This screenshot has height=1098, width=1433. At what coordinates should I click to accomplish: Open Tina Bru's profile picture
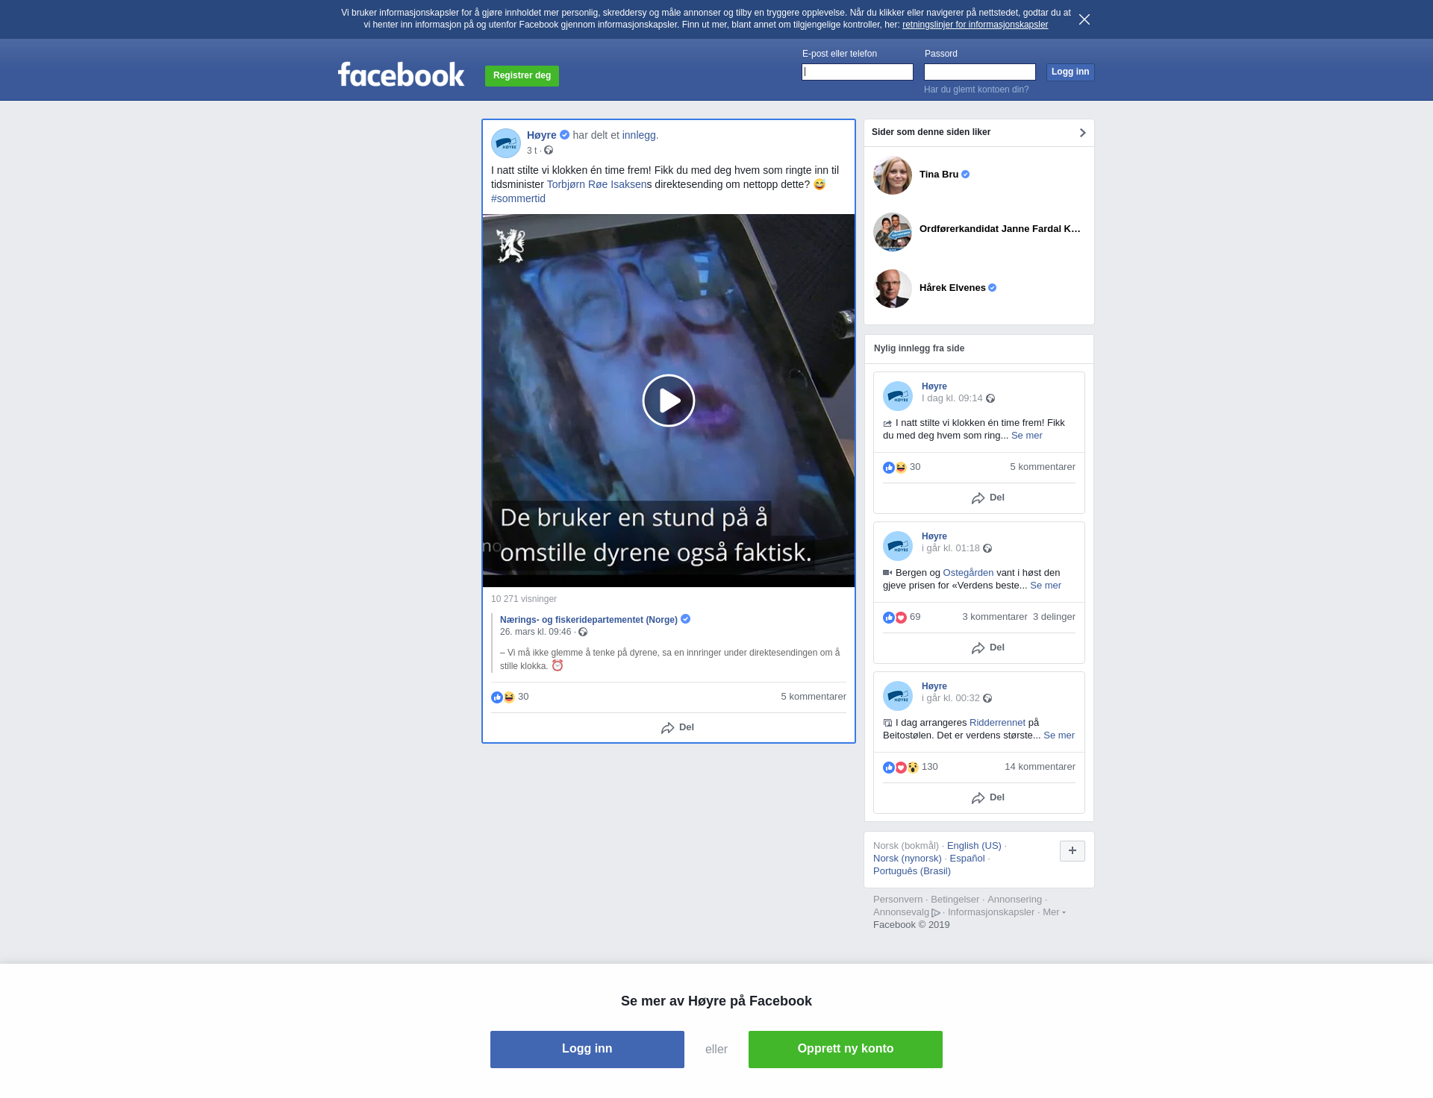(893, 175)
